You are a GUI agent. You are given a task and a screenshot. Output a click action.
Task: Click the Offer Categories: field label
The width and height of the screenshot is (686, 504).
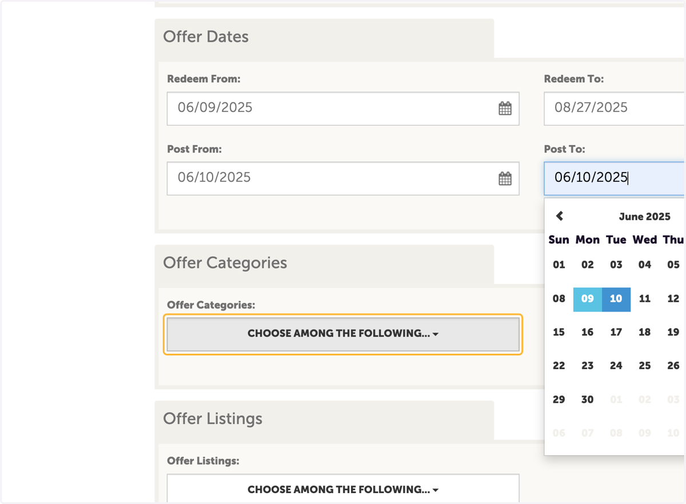tap(211, 305)
